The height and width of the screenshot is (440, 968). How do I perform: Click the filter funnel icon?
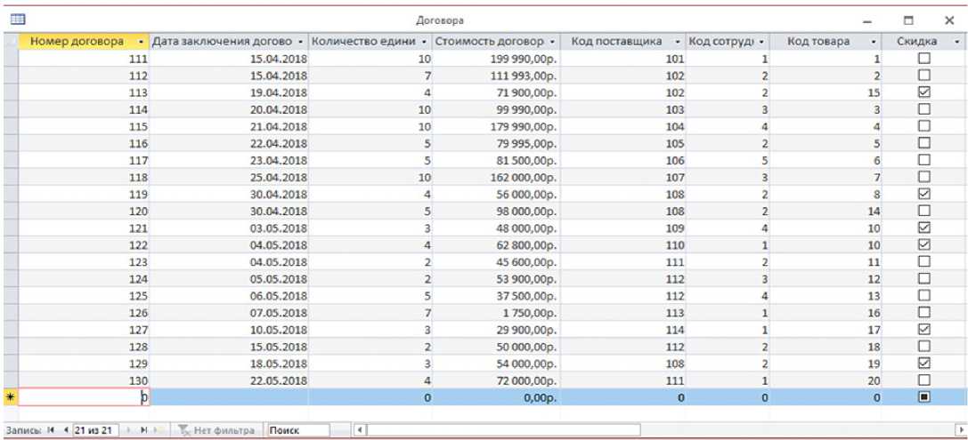[183, 430]
